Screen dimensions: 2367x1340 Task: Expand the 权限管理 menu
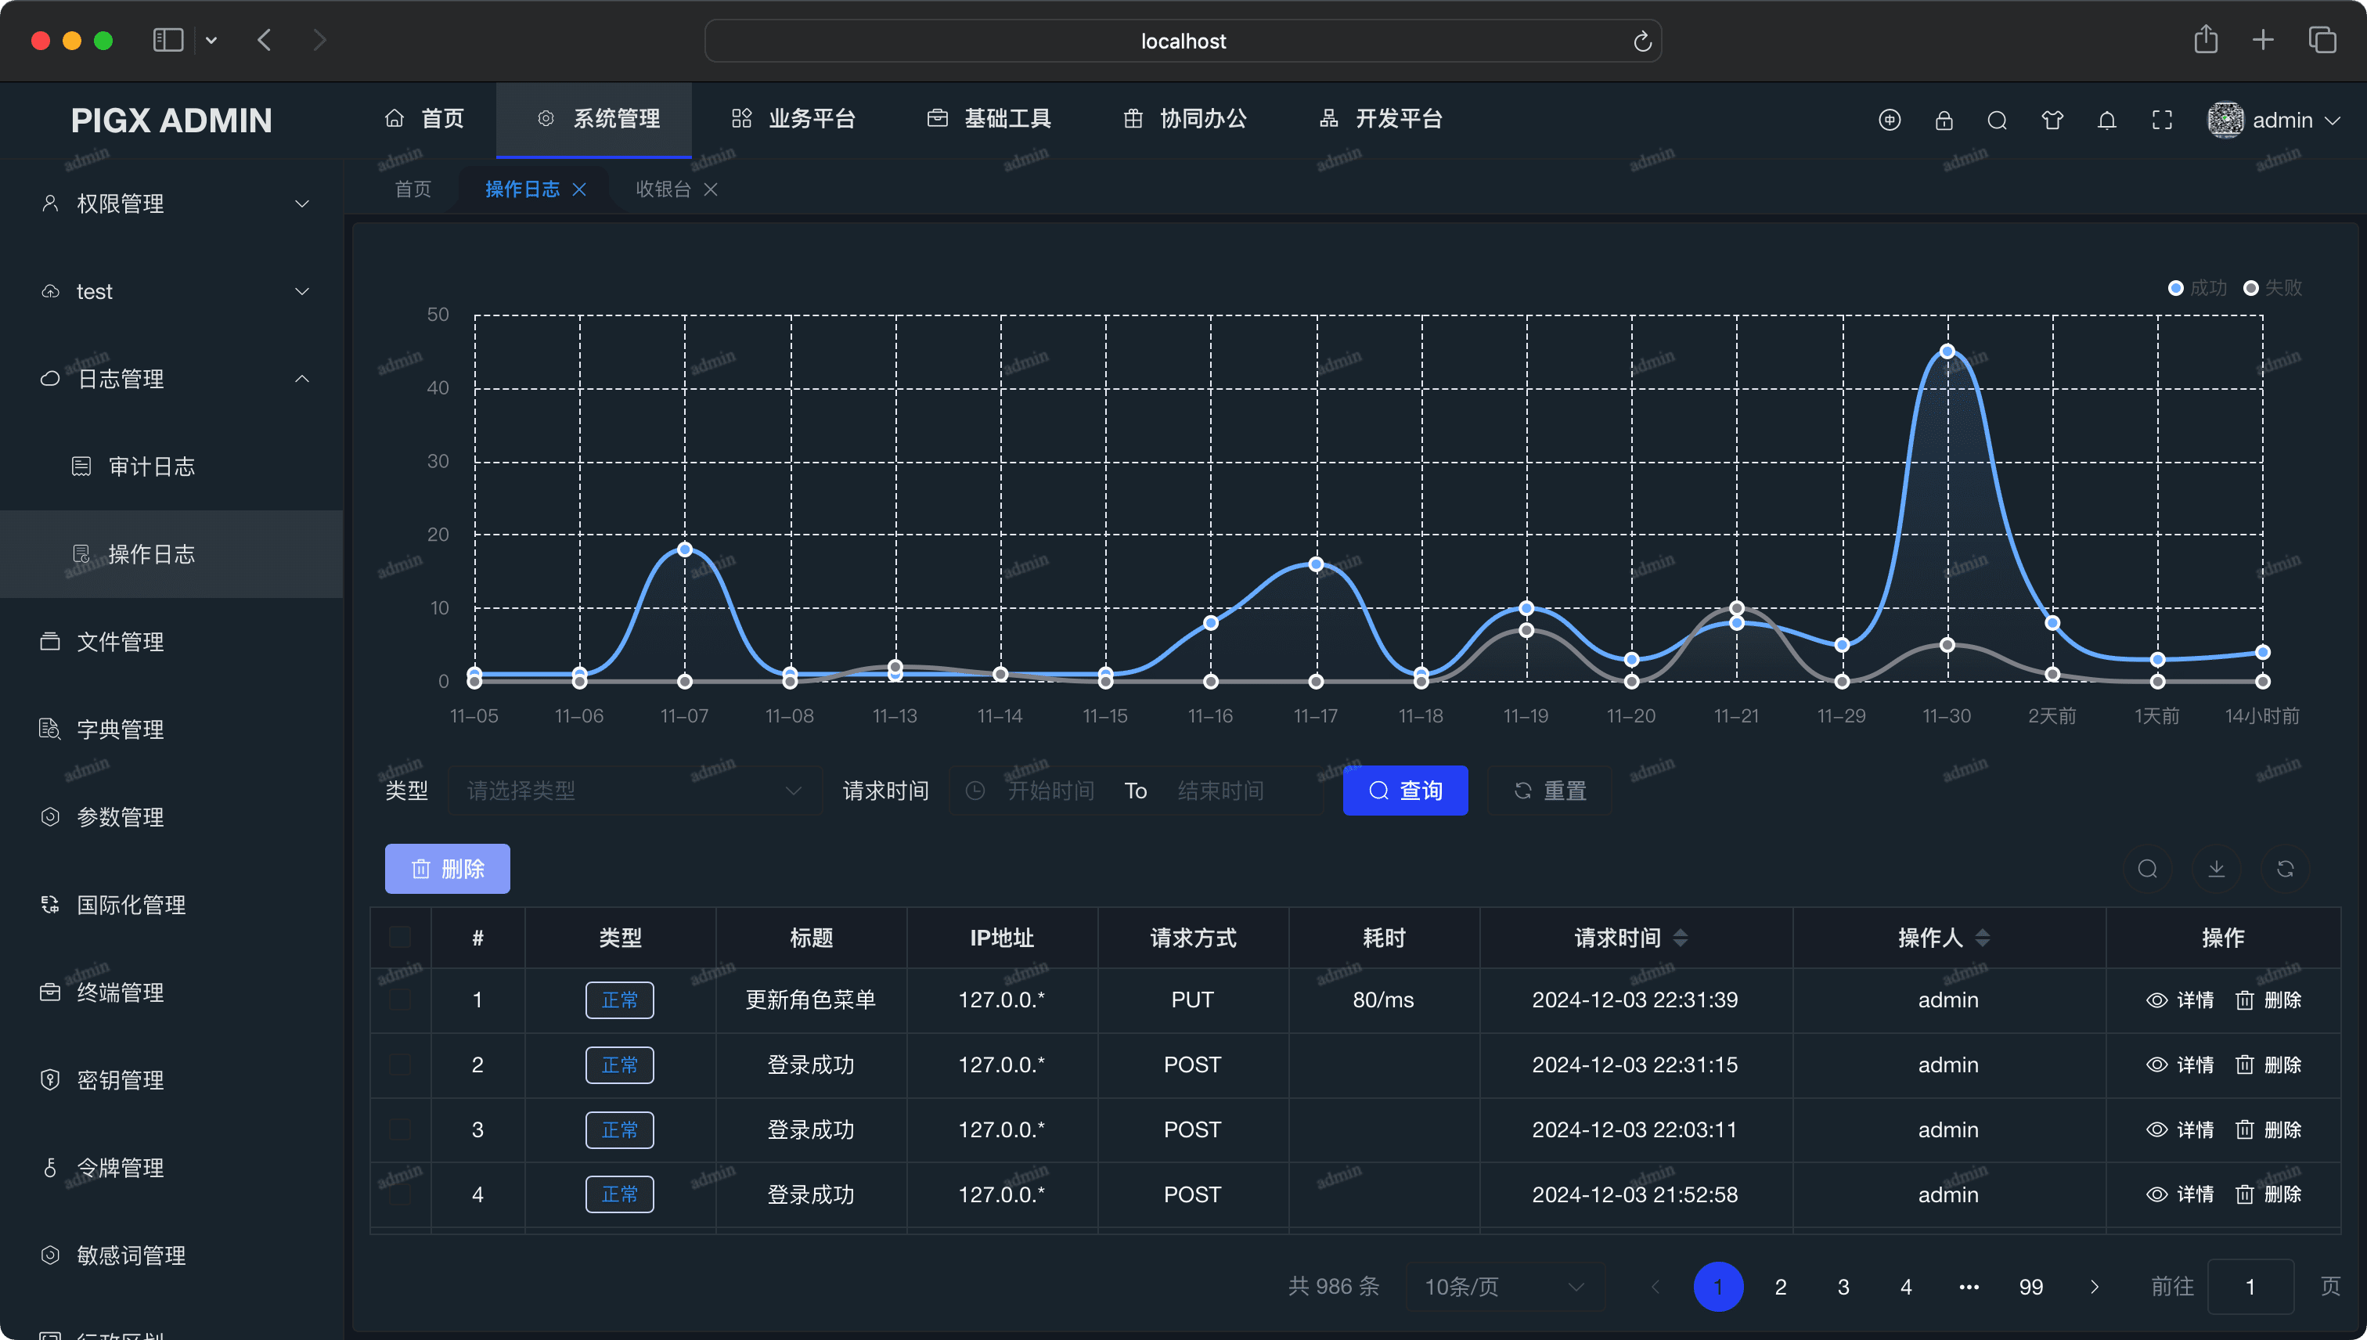click(171, 204)
